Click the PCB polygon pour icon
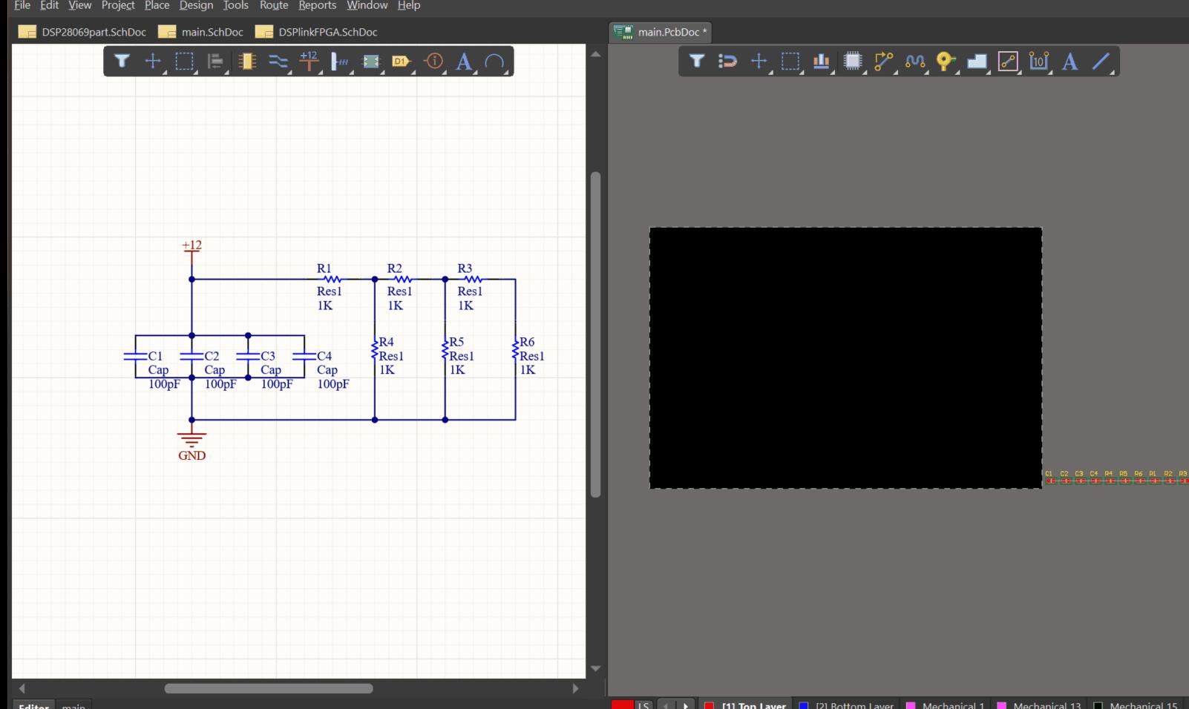 pyautogui.click(x=977, y=62)
